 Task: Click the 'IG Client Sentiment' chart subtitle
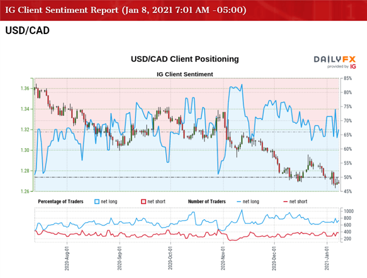[185, 74]
